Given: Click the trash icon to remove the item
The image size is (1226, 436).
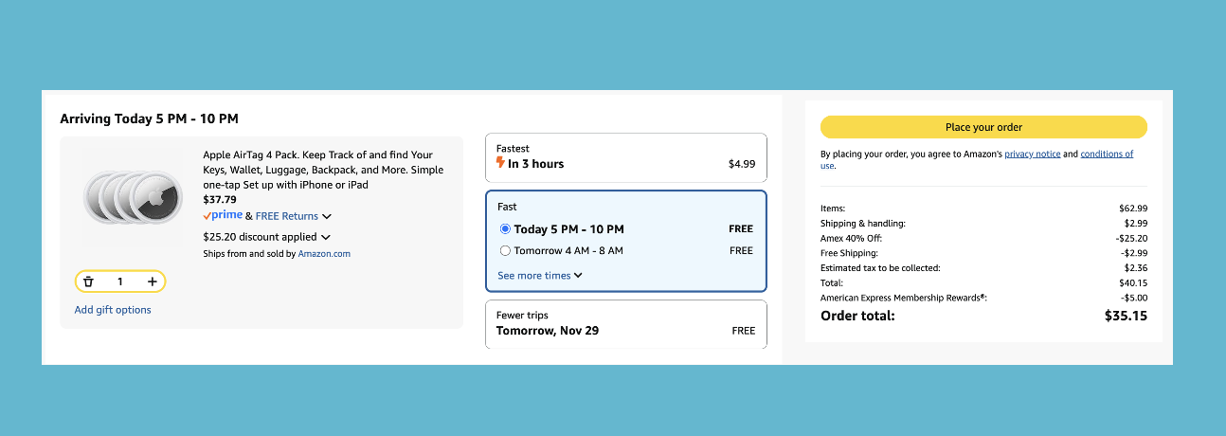Looking at the screenshot, I should 88,282.
